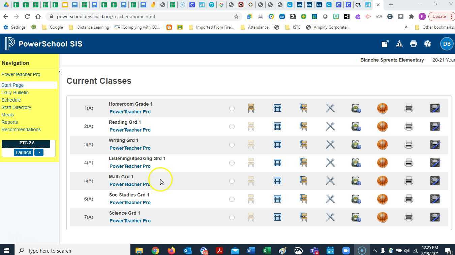Take attendance for Homeroom Grade 1 chair icon

click(251, 108)
